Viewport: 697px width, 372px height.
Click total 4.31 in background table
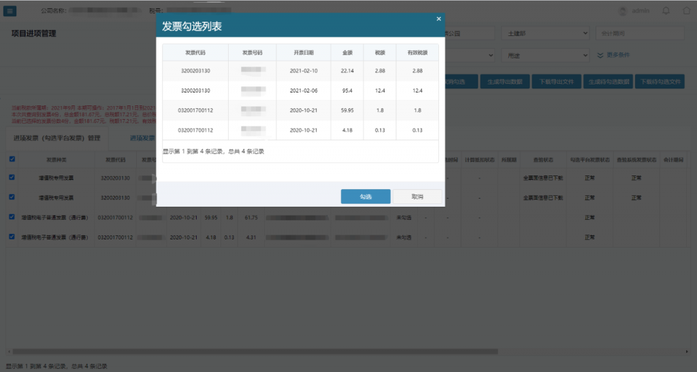click(251, 237)
